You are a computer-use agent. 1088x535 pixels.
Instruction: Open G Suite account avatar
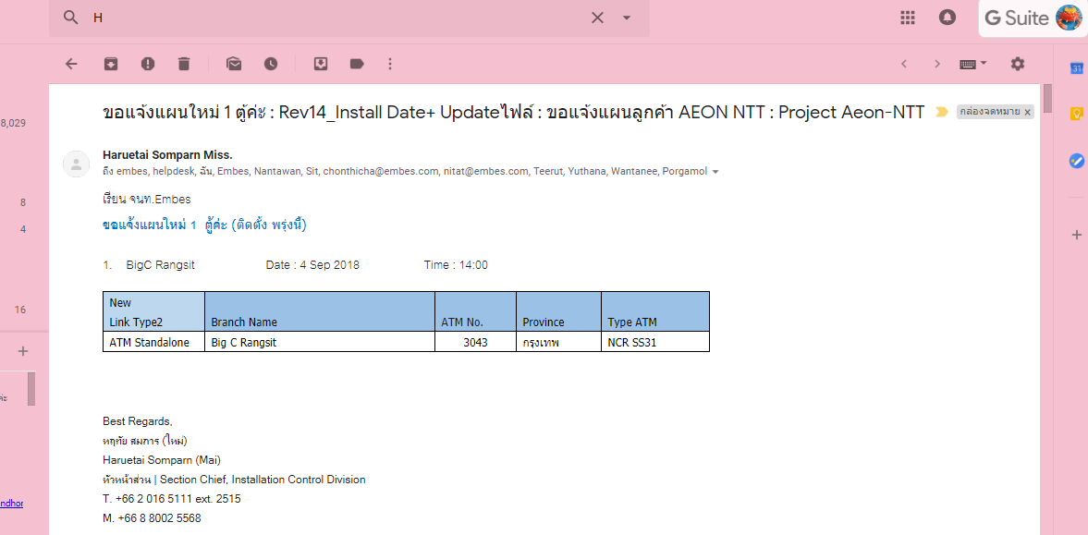(1069, 18)
